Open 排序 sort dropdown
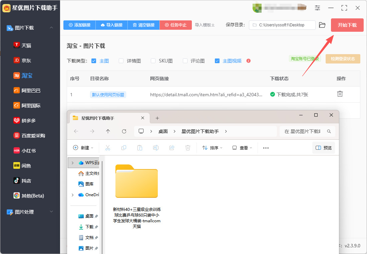 (x=212, y=148)
